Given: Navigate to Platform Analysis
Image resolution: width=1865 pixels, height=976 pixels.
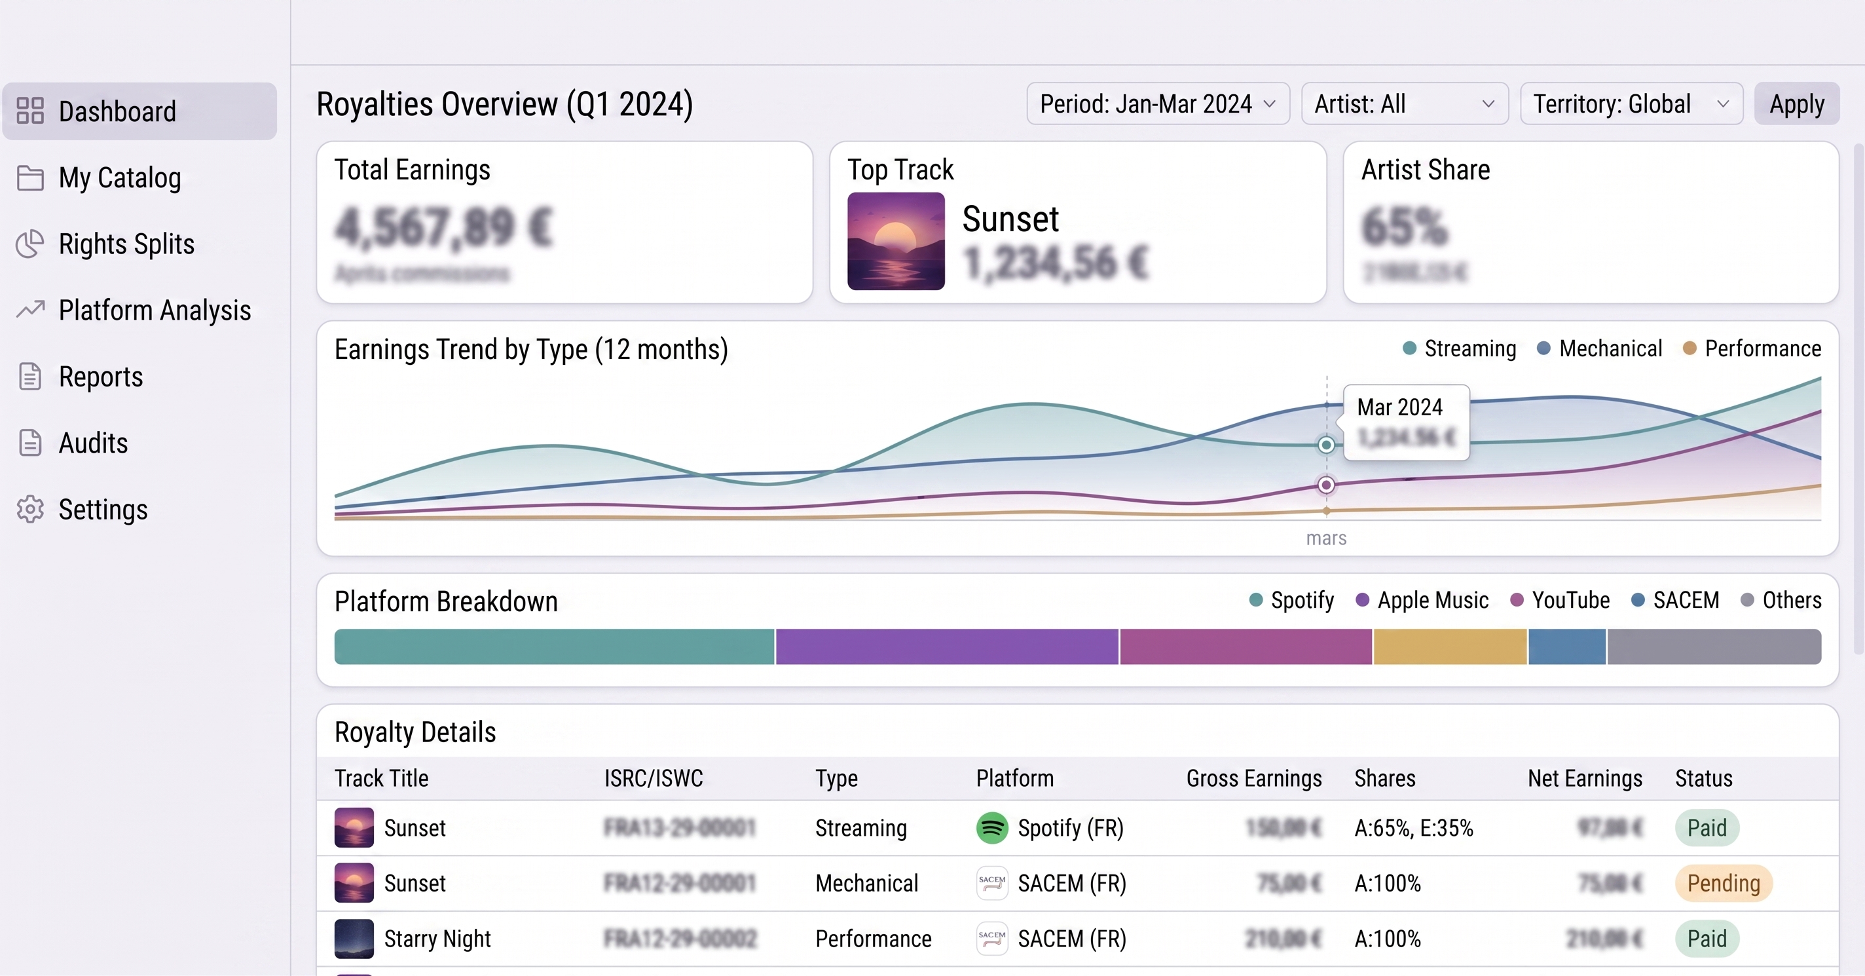Looking at the screenshot, I should click(139, 310).
